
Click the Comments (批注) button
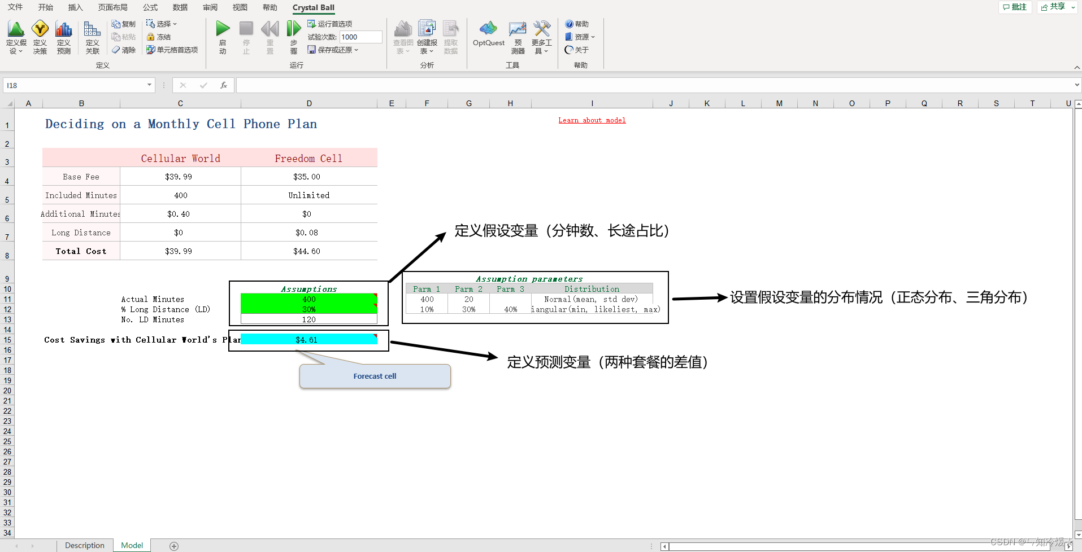(1015, 7)
